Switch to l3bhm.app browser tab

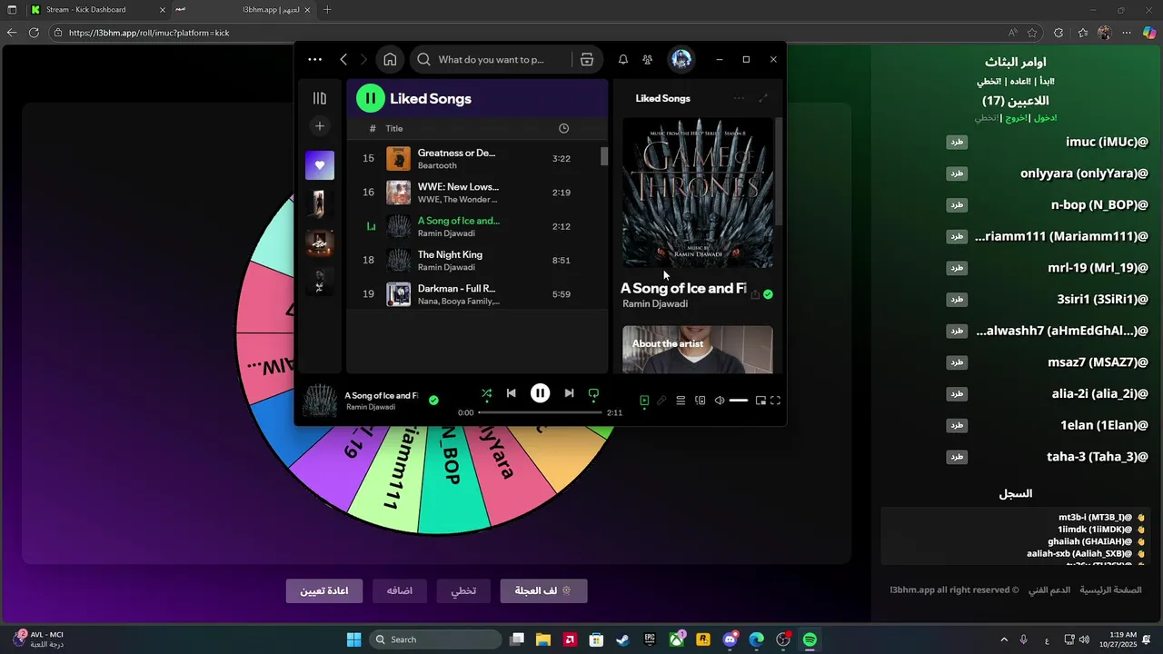pyautogui.click(x=245, y=10)
